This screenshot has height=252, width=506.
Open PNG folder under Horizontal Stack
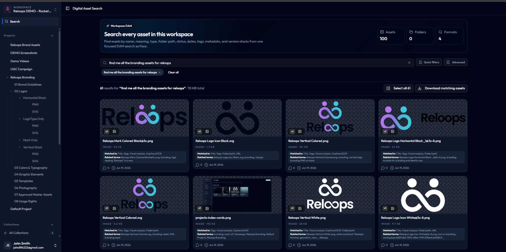[35, 104]
